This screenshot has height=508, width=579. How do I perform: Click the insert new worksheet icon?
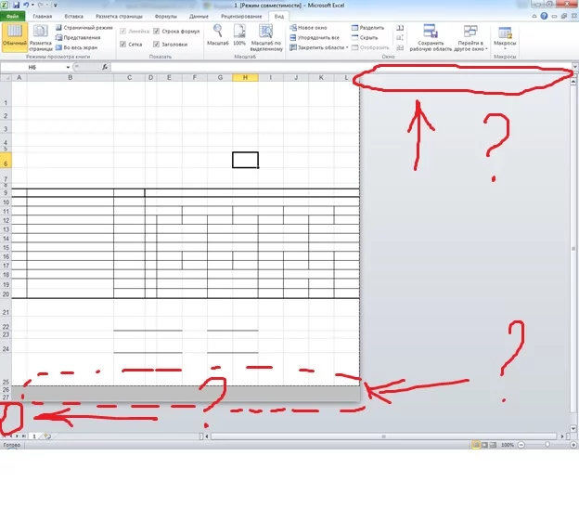(x=47, y=436)
